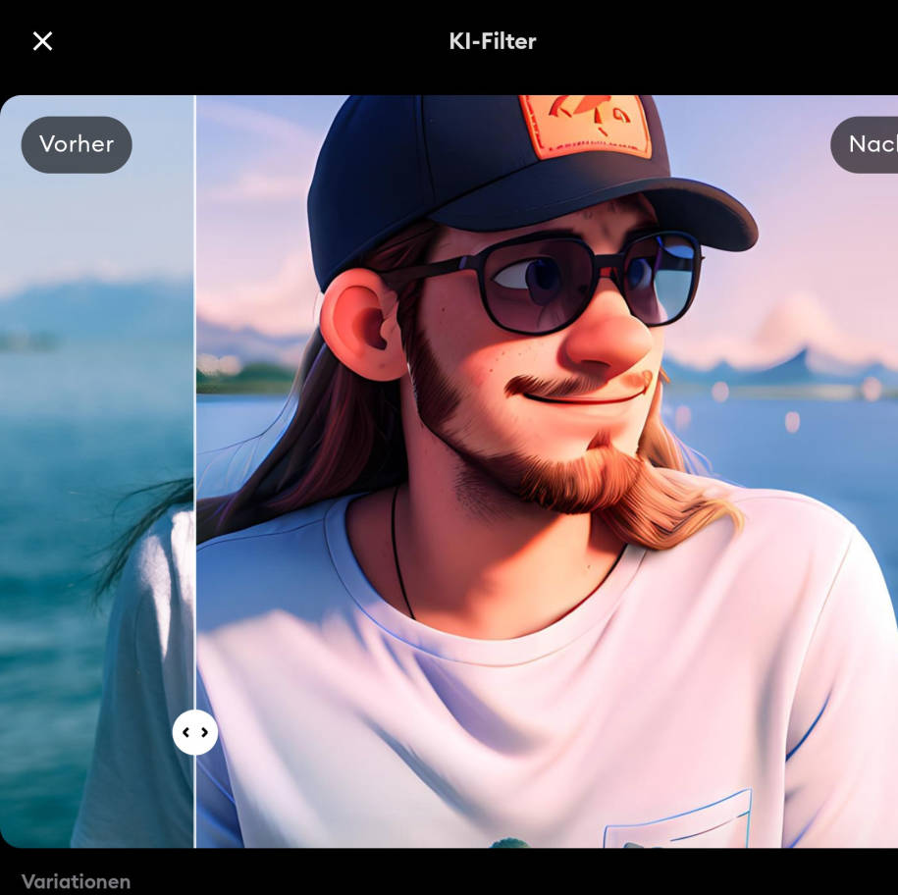Click the right chevron inside the slider handle
Screen dimensions: 898x895
tap(204, 732)
